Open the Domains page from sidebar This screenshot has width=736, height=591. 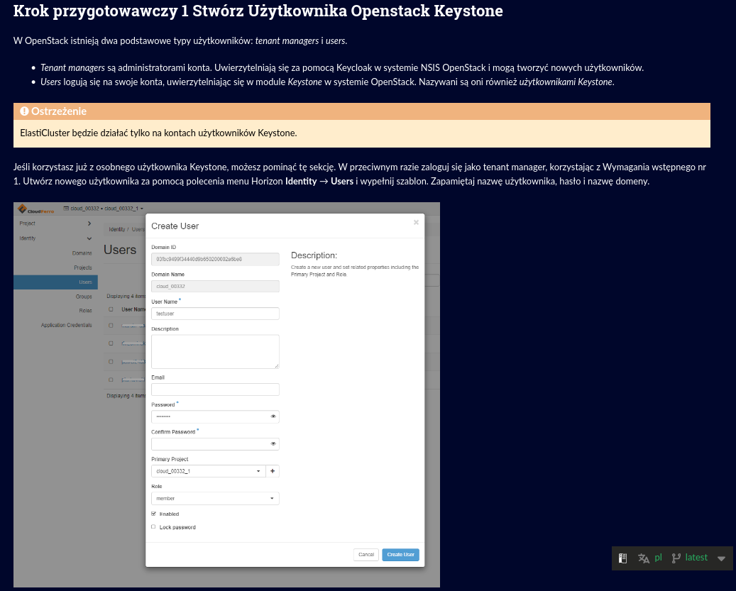coord(82,253)
